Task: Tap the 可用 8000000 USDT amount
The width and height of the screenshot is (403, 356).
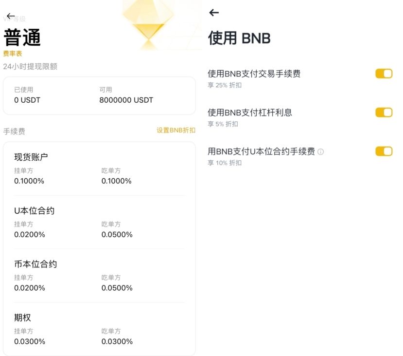Action: pyautogui.click(x=126, y=100)
